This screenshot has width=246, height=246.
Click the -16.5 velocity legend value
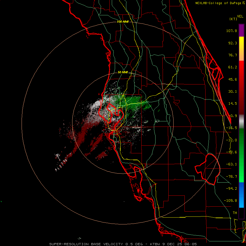pyautogui.click(x=232, y=128)
